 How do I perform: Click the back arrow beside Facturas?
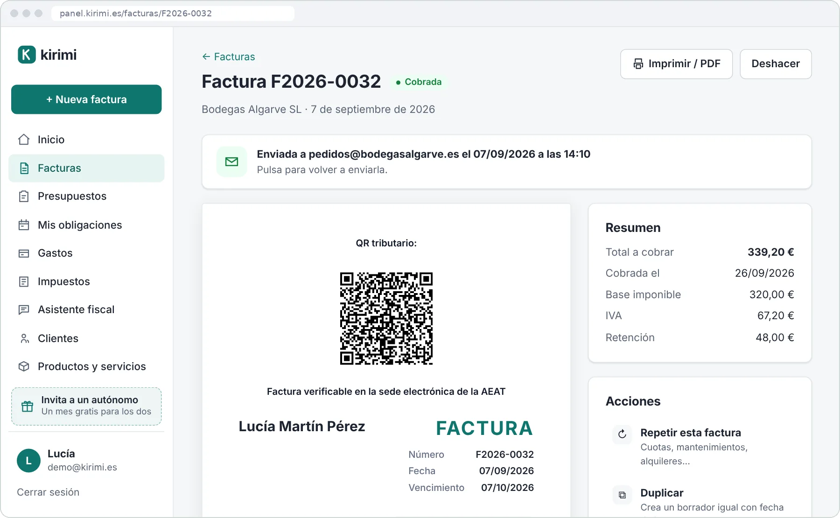point(206,56)
